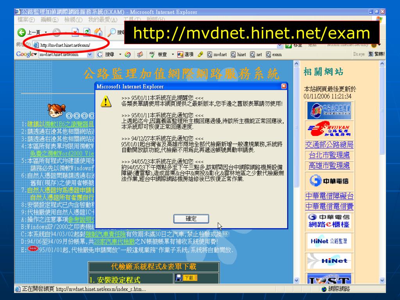This screenshot has height=300, width=400.
Task: Click the news pages Google toolbar icon
Action: [140, 54]
